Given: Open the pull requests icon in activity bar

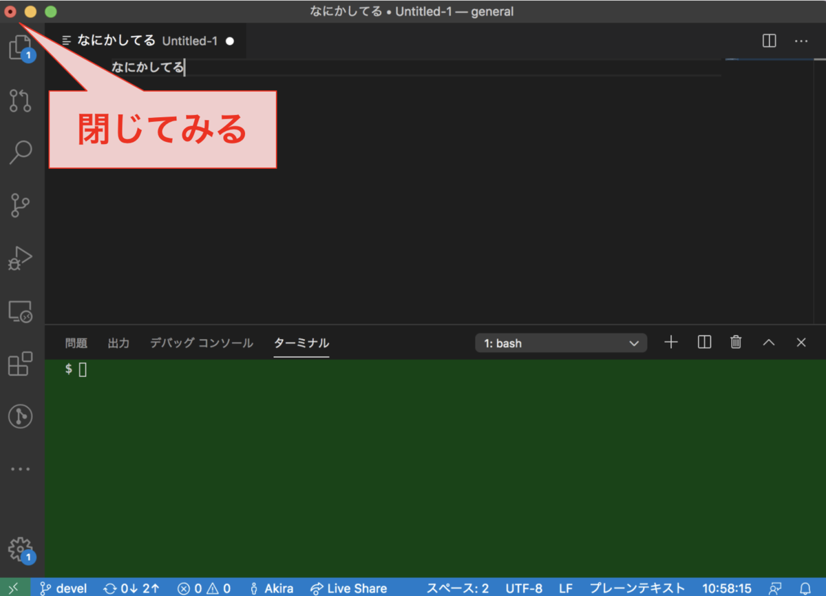Looking at the screenshot, I should tap(21, 101).
